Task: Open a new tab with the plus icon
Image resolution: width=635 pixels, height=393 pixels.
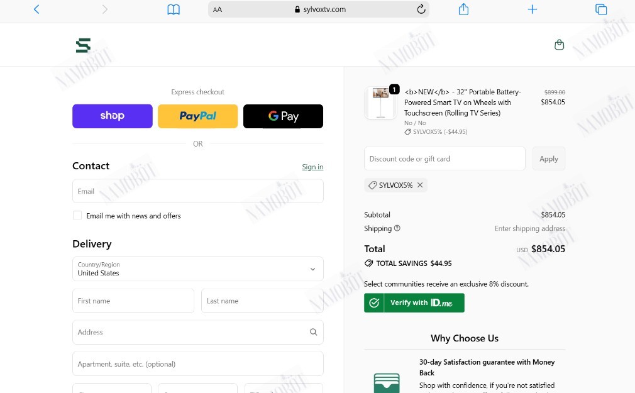Action: tap(532, 9)
